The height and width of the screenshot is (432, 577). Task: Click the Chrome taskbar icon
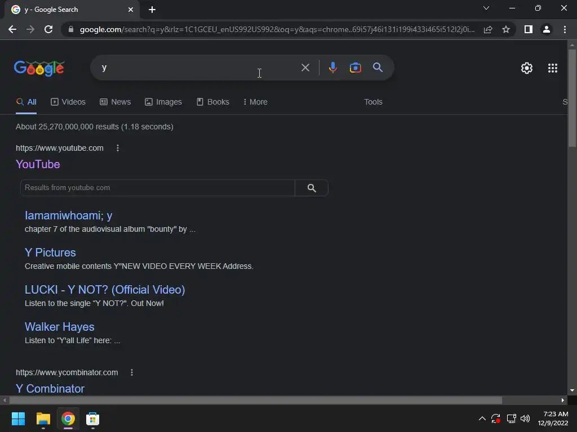68,418
